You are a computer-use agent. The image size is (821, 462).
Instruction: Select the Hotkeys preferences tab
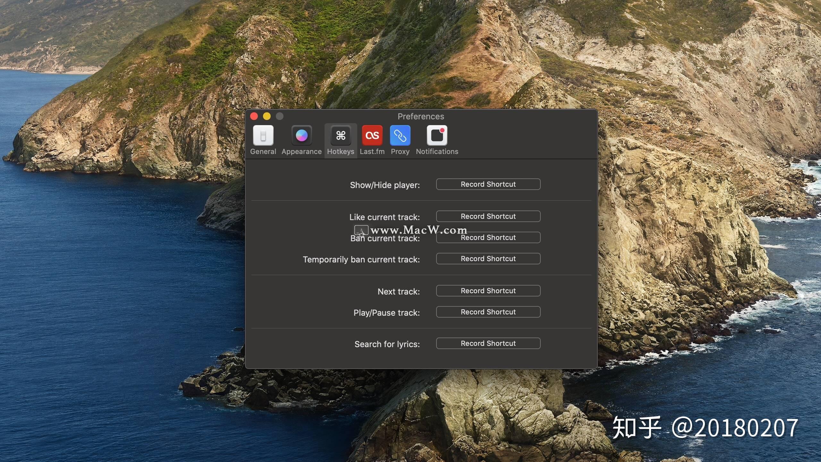click(x=341, y=140)
